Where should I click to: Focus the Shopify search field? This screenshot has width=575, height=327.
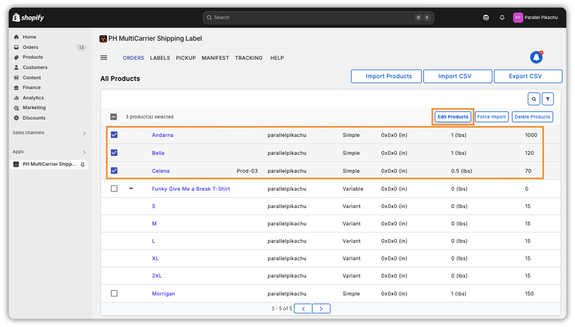pyautogui.click(x=319, y=17)
